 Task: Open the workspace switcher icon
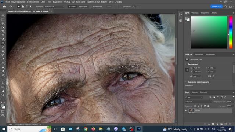[230, 7]
